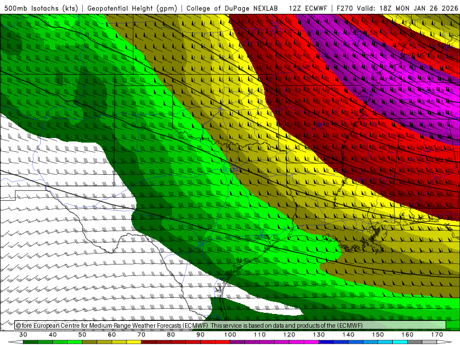The height and width of the screenshot is (345, 460).
Task: Click the legend value 170
Action: 437,335
